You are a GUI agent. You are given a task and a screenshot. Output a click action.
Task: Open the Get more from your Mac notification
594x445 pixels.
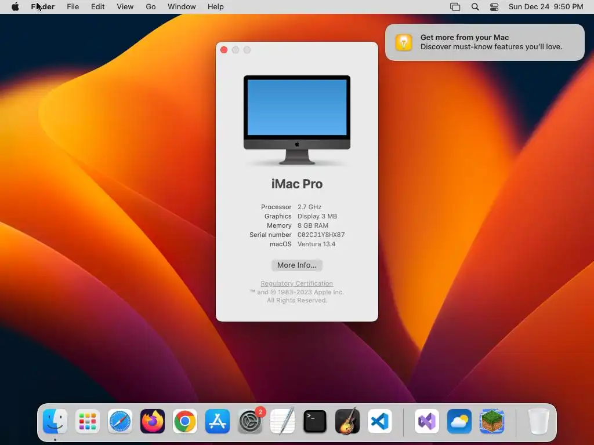point(485,42)
